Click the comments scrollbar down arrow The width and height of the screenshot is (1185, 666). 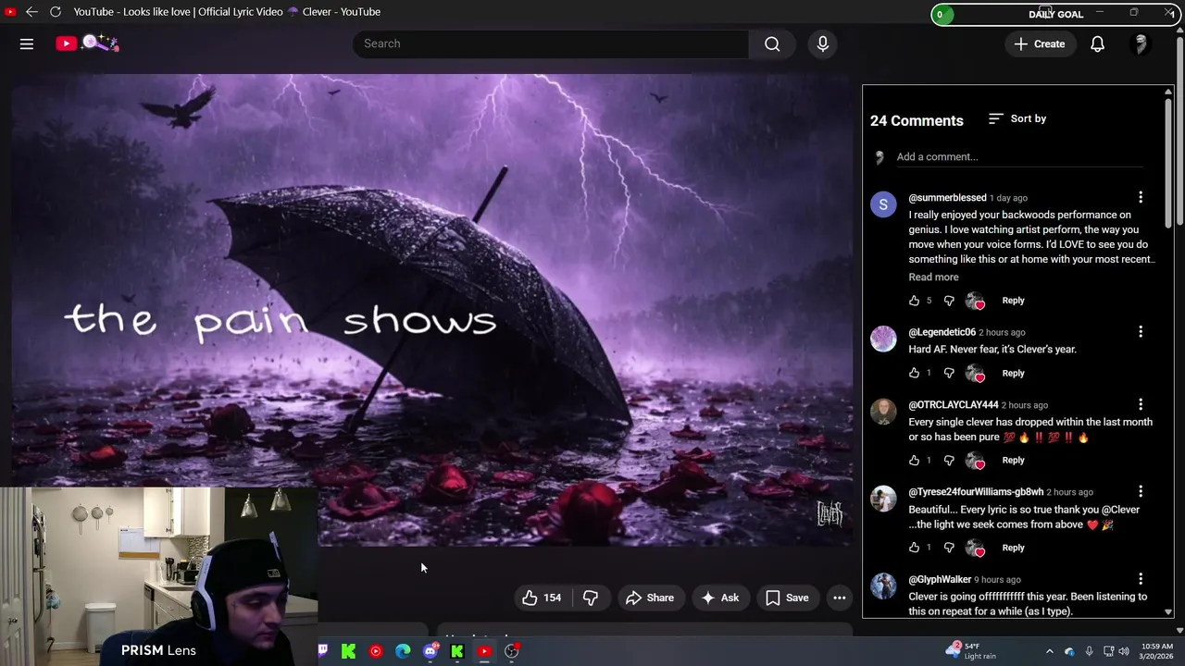pos(1168,612)
